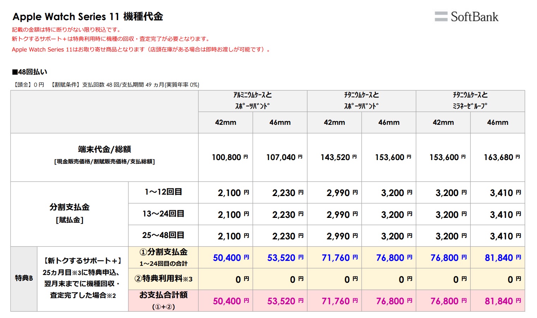The width and height of the screenshot is (537, 318).
Task: Click the 分割支払金 [賦払金] row header
Action: coord(70,213)
